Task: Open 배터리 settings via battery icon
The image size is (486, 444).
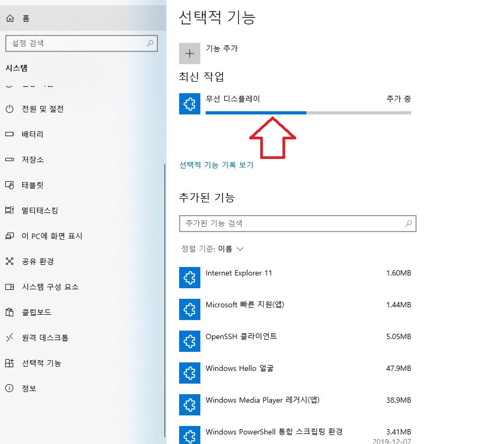Action: click(x=11, y=134)
